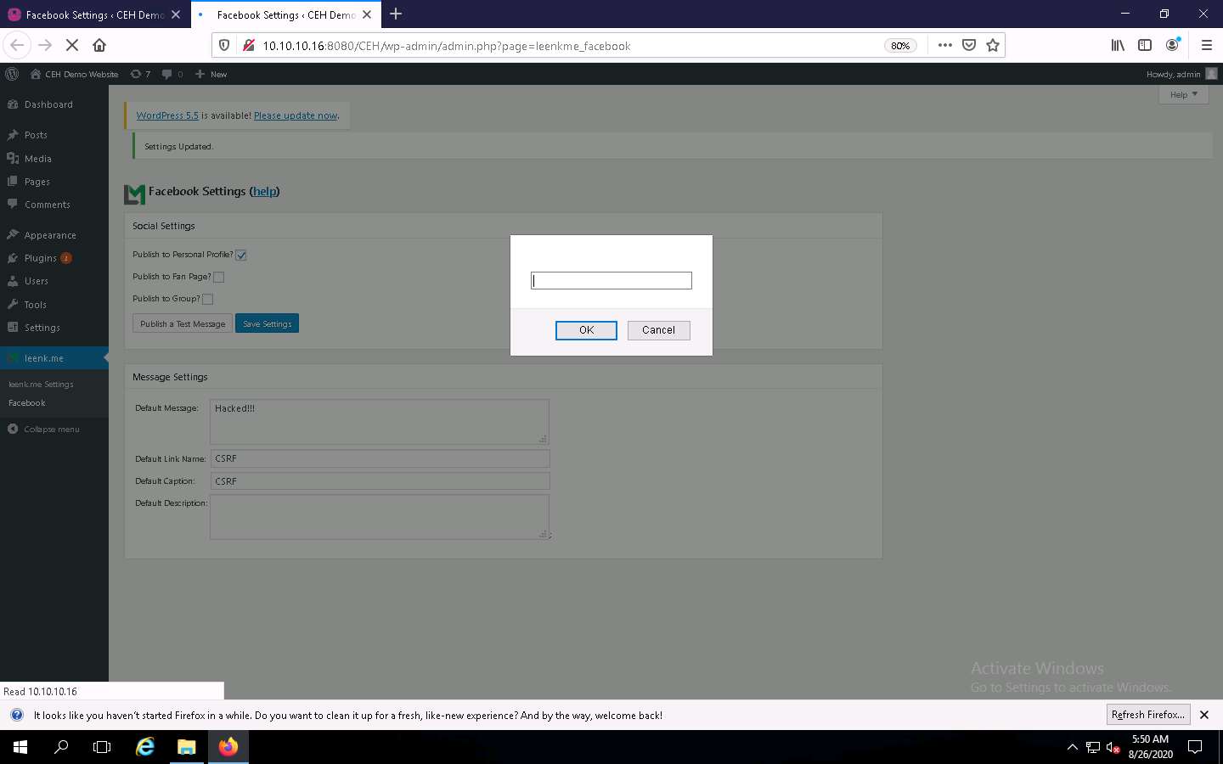Enable Publish to Fan Page
The height and width of the screenshot is (764, 1223).
point(218,276)
